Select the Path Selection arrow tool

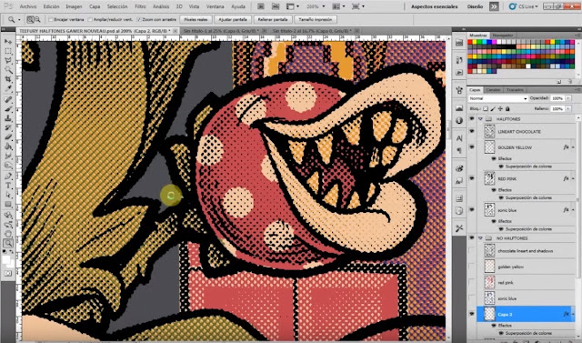[8, 196]
